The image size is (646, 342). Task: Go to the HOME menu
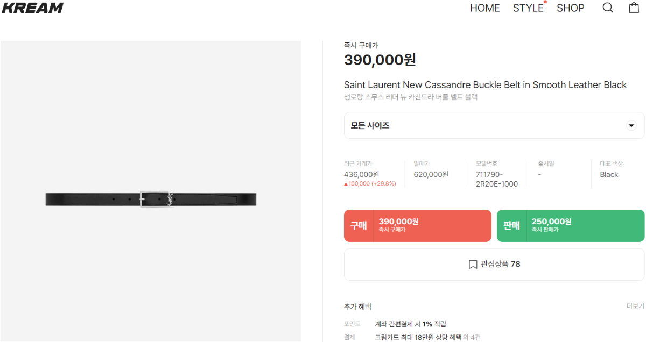(x=484, y=8)
